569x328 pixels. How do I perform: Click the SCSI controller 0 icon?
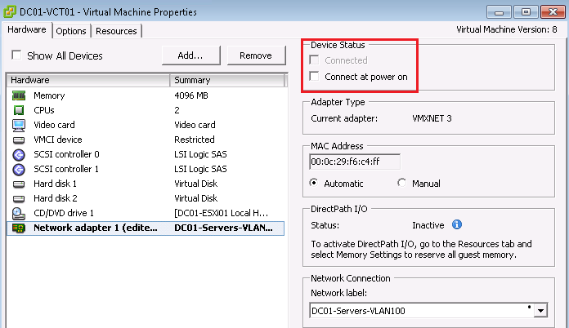pos(19,154)
